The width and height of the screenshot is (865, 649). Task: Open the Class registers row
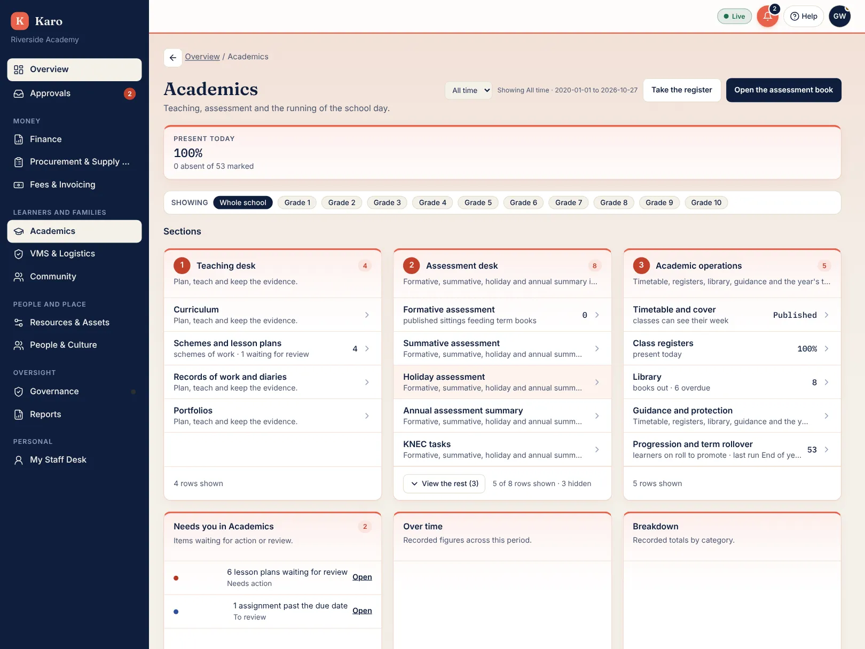coord(732,348)
